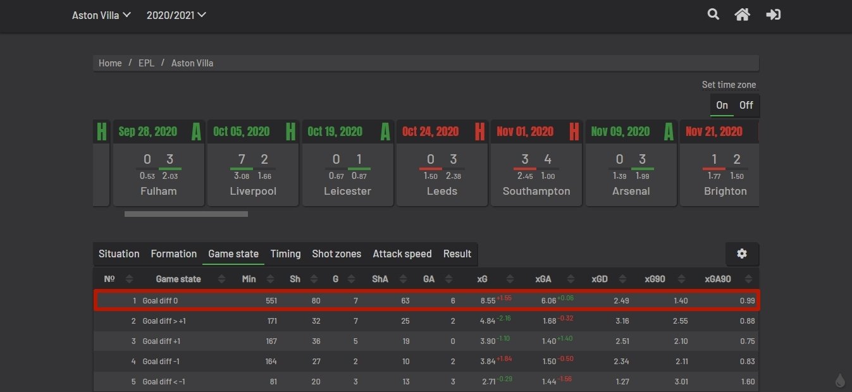Viewport: 852px width, 392px height.
Task: Expand the Aston Villa team dropdown
Action: tap(101, 15)
